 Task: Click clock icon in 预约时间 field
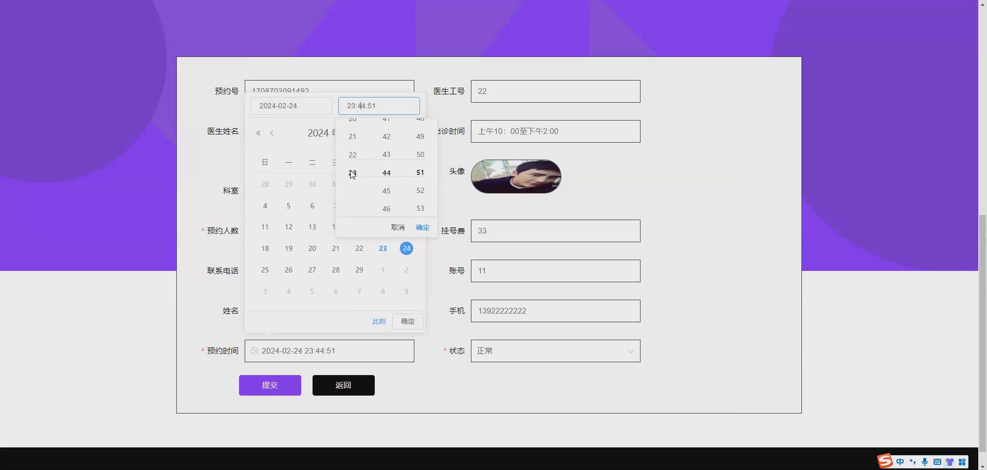(x=254, y=351)
